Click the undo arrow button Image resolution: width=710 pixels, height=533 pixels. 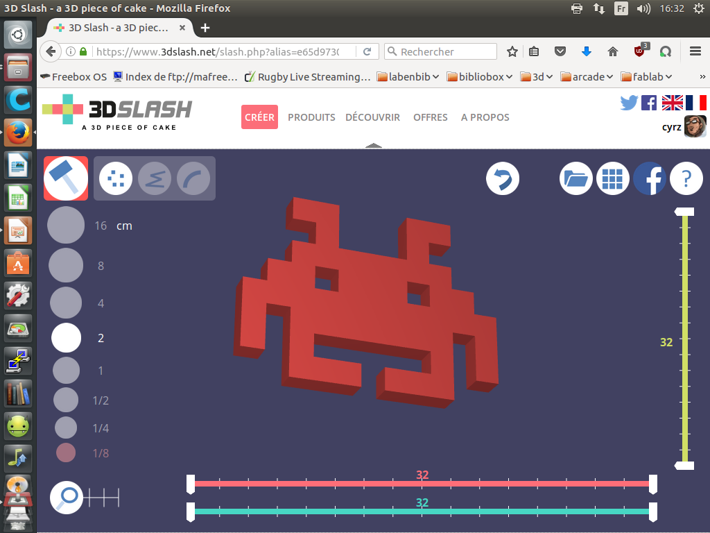point(503,179)
